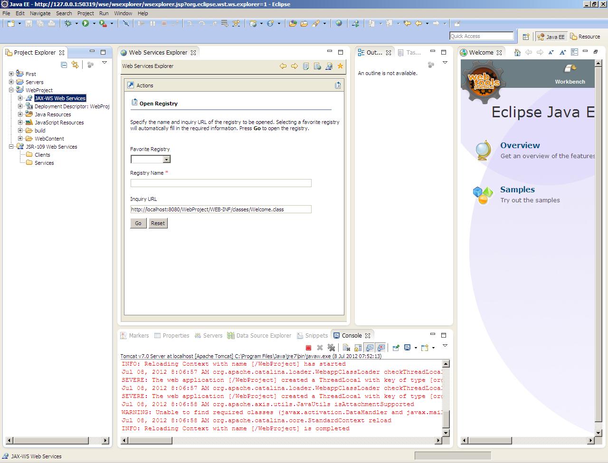Expand JAX-WS Web Services node
This screenshot has width=608, height=463.
point(20,98)
